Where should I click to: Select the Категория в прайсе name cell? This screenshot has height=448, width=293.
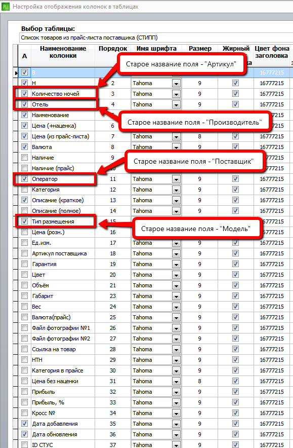point(63,370)
